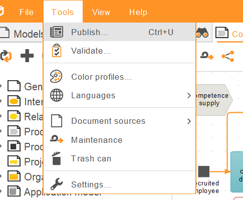Click the refresh arrows icon in sidebar
Screen dimensions: 243x200
click(x=6, y=56)
